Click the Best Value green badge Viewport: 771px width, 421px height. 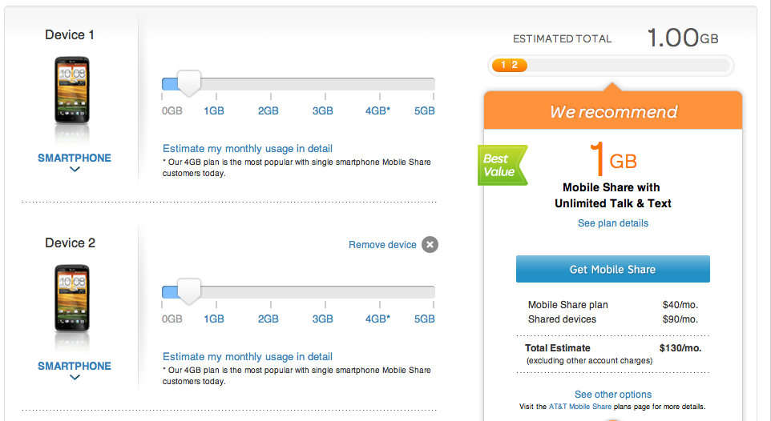tap(500, 165)
